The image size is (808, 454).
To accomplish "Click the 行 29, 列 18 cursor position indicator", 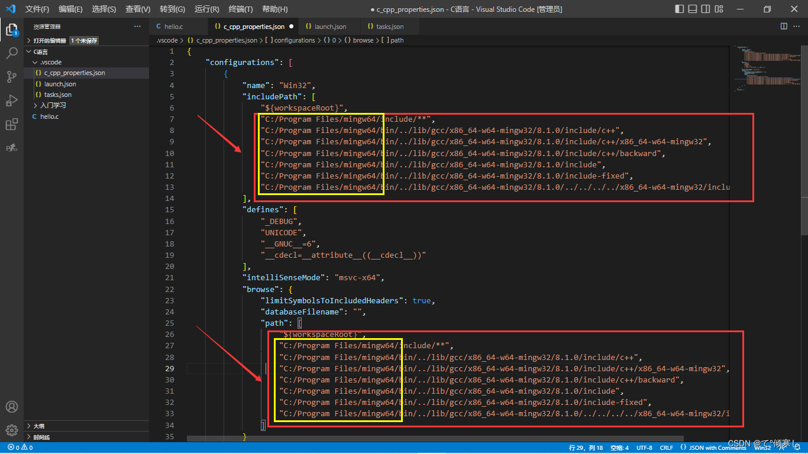I will click(x=586, y=447).
